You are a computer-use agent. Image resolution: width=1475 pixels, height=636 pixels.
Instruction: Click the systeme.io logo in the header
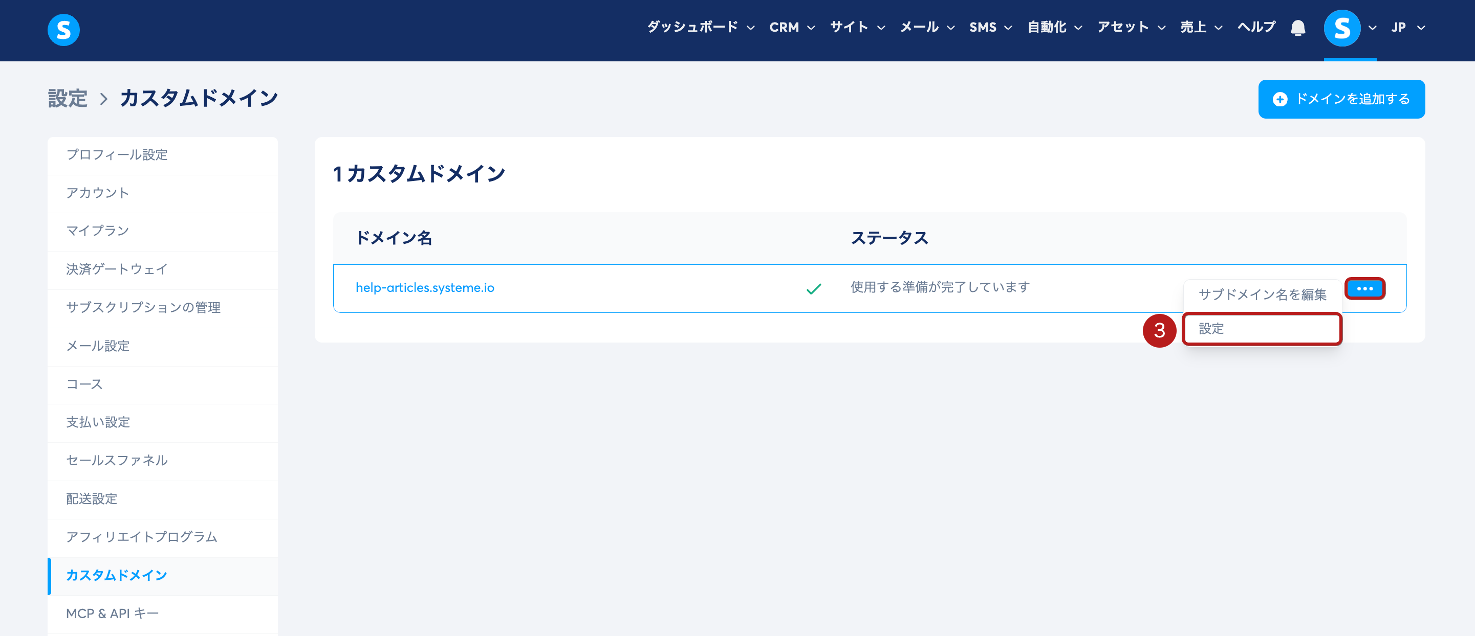pos(63,30)
